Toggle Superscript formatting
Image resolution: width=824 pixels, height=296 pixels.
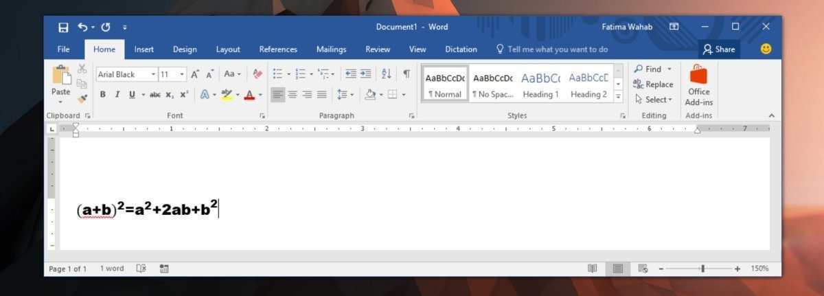184,95
